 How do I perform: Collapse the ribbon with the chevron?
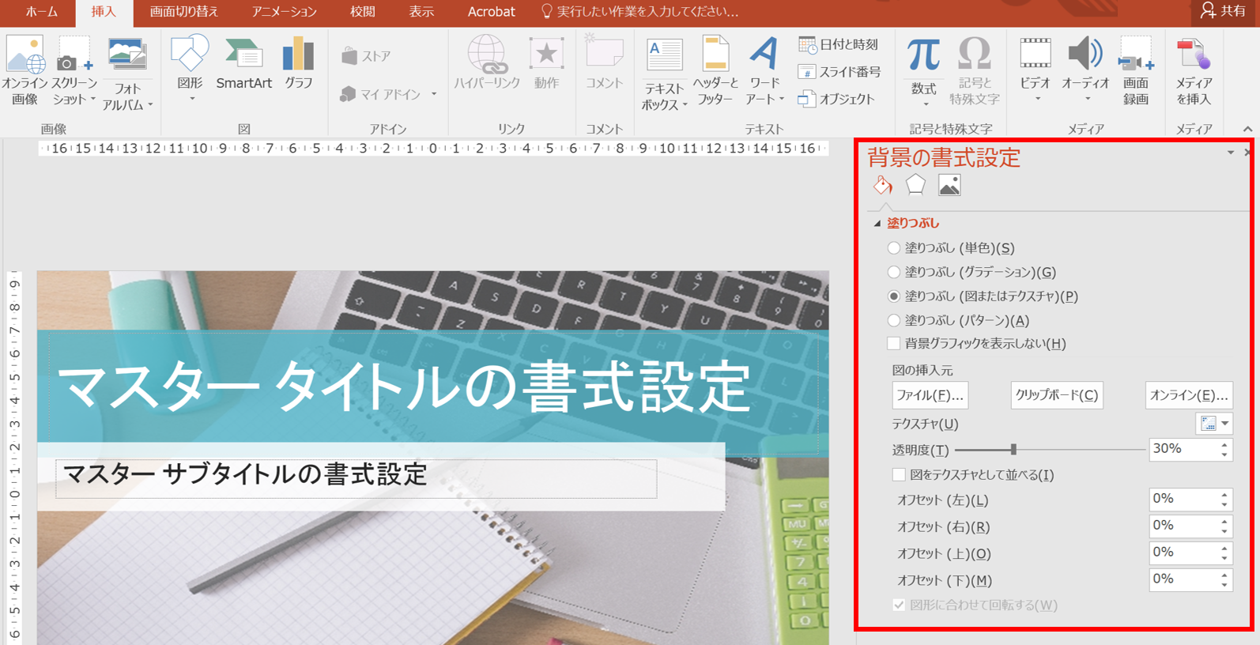point(1247,129)
